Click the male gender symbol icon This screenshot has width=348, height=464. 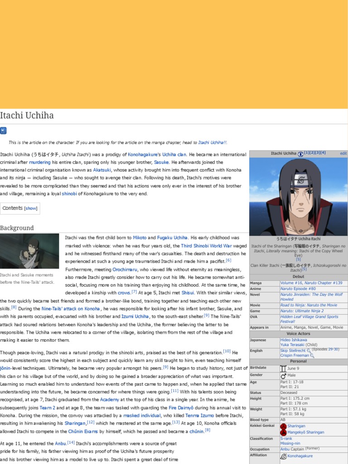(283, 376)
